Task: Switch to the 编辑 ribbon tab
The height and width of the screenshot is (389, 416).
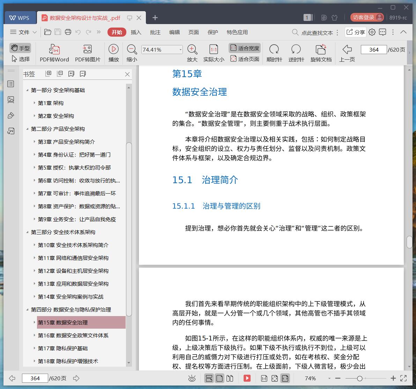Action: [x=174, y=32]
